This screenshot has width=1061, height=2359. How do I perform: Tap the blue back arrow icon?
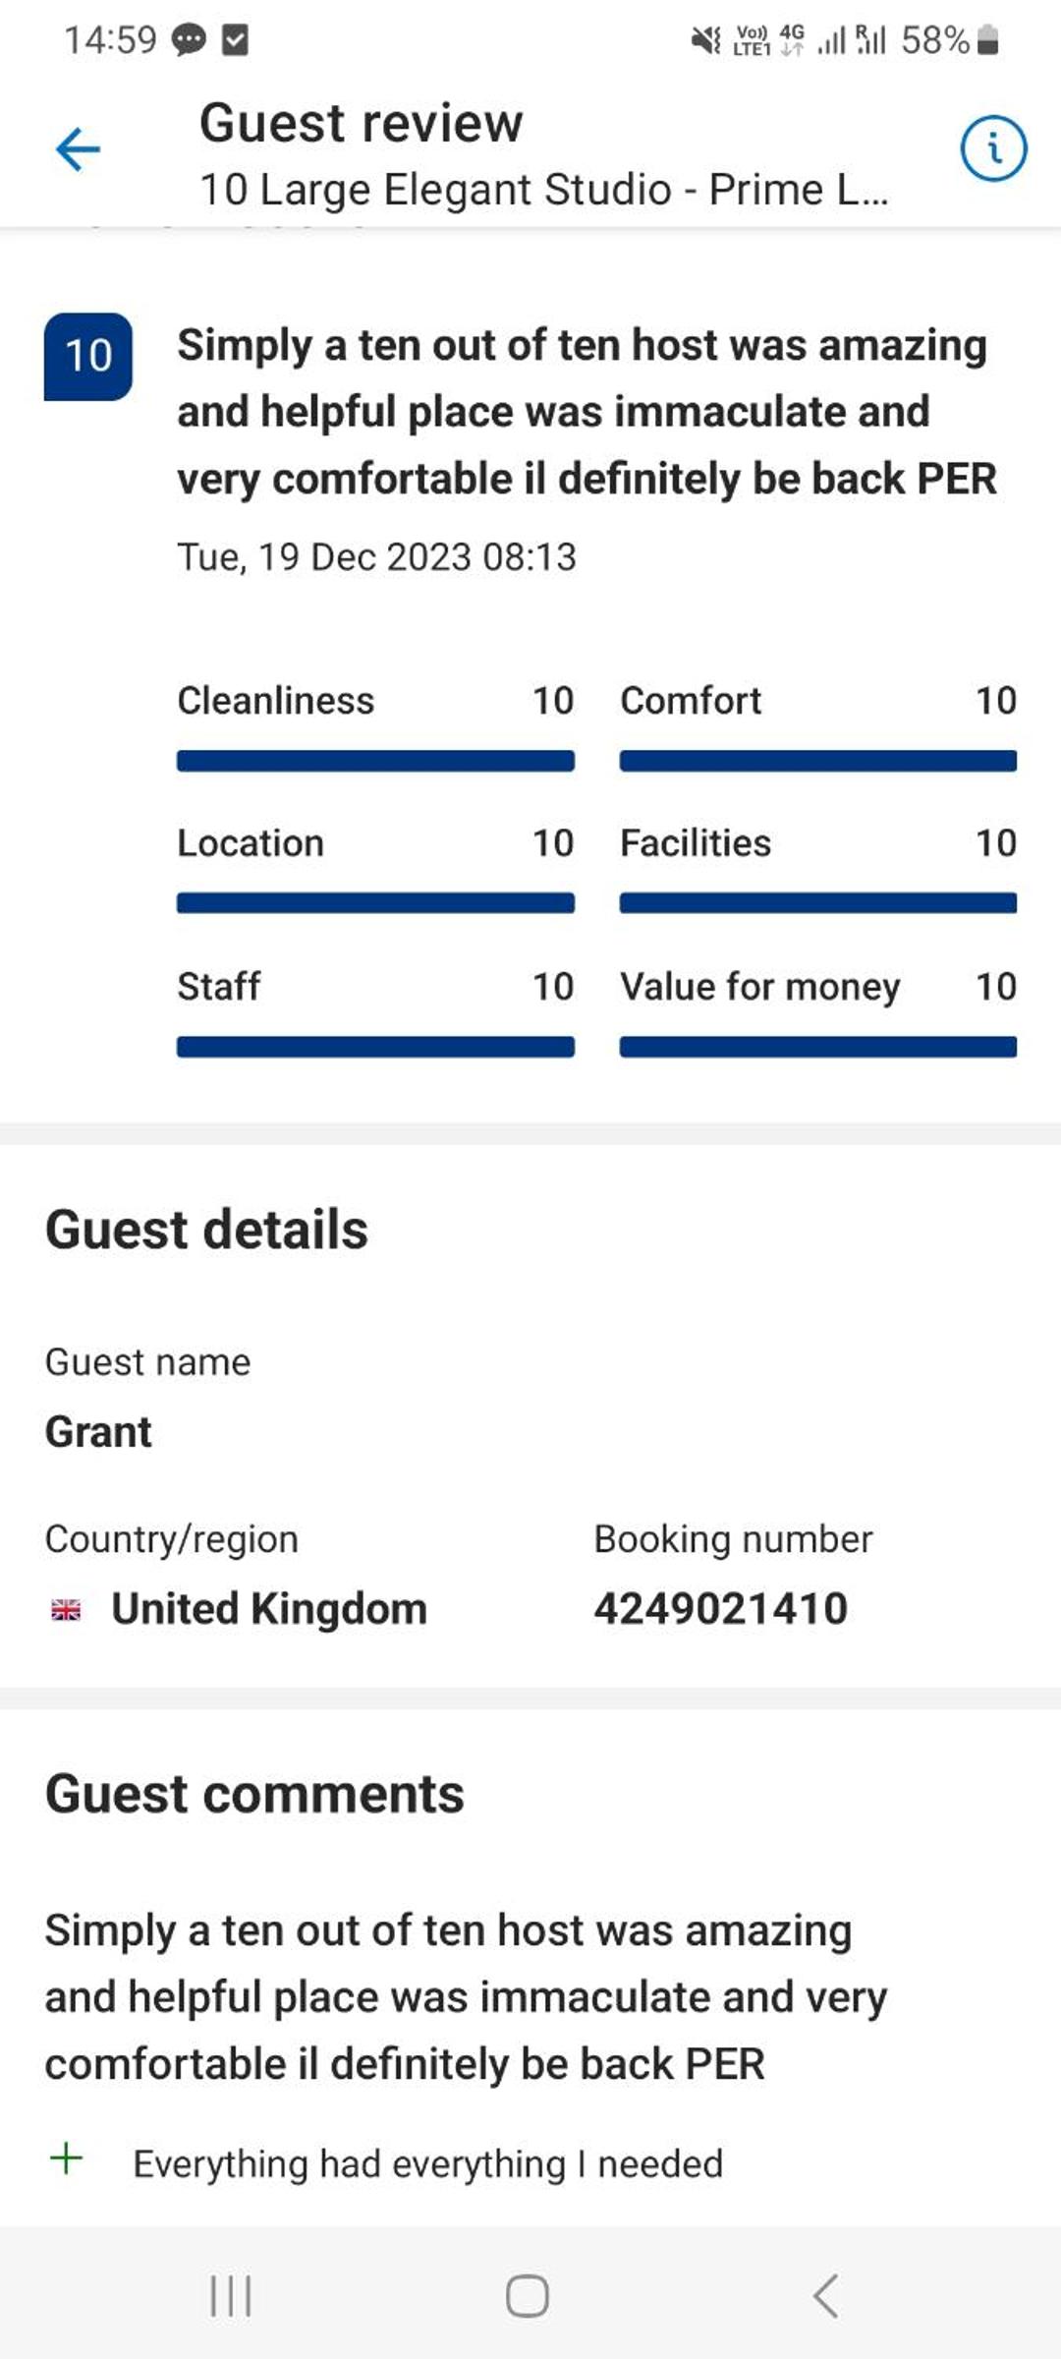78,149
